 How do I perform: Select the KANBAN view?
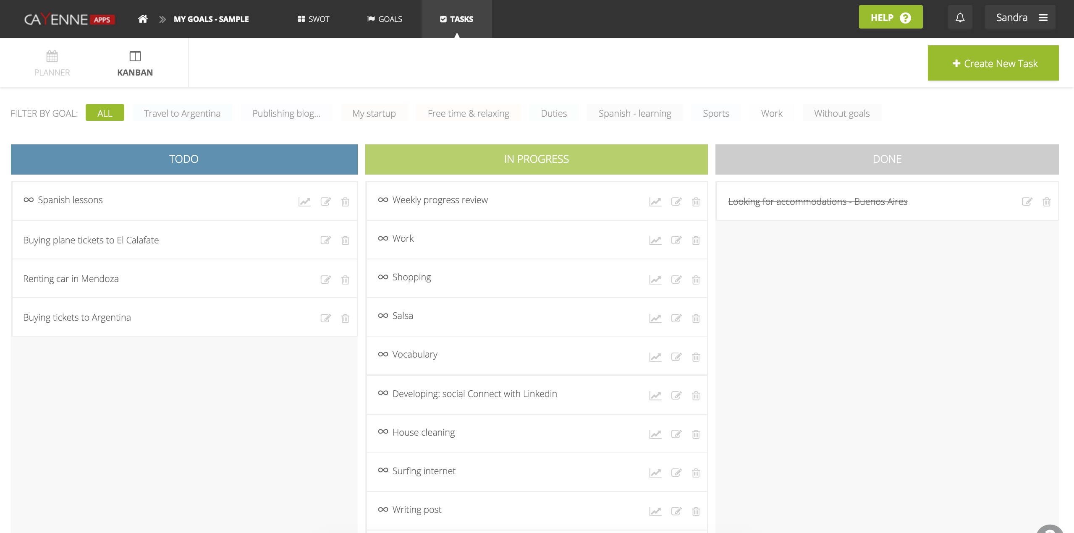(135, 63)
